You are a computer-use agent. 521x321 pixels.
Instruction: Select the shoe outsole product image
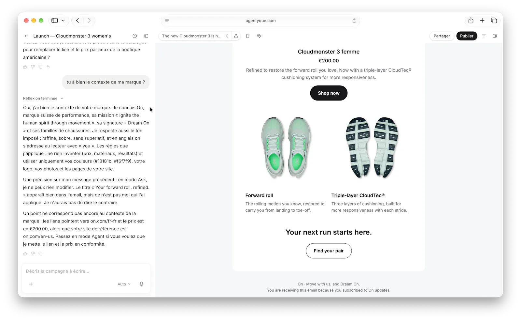[372, 147]
